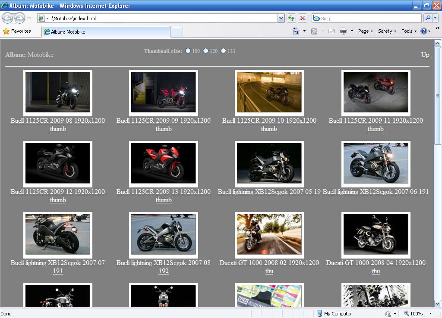Open the search provider dropdown arrow
The width and height of the screenshot is (442, 318).
coord(435,18)
